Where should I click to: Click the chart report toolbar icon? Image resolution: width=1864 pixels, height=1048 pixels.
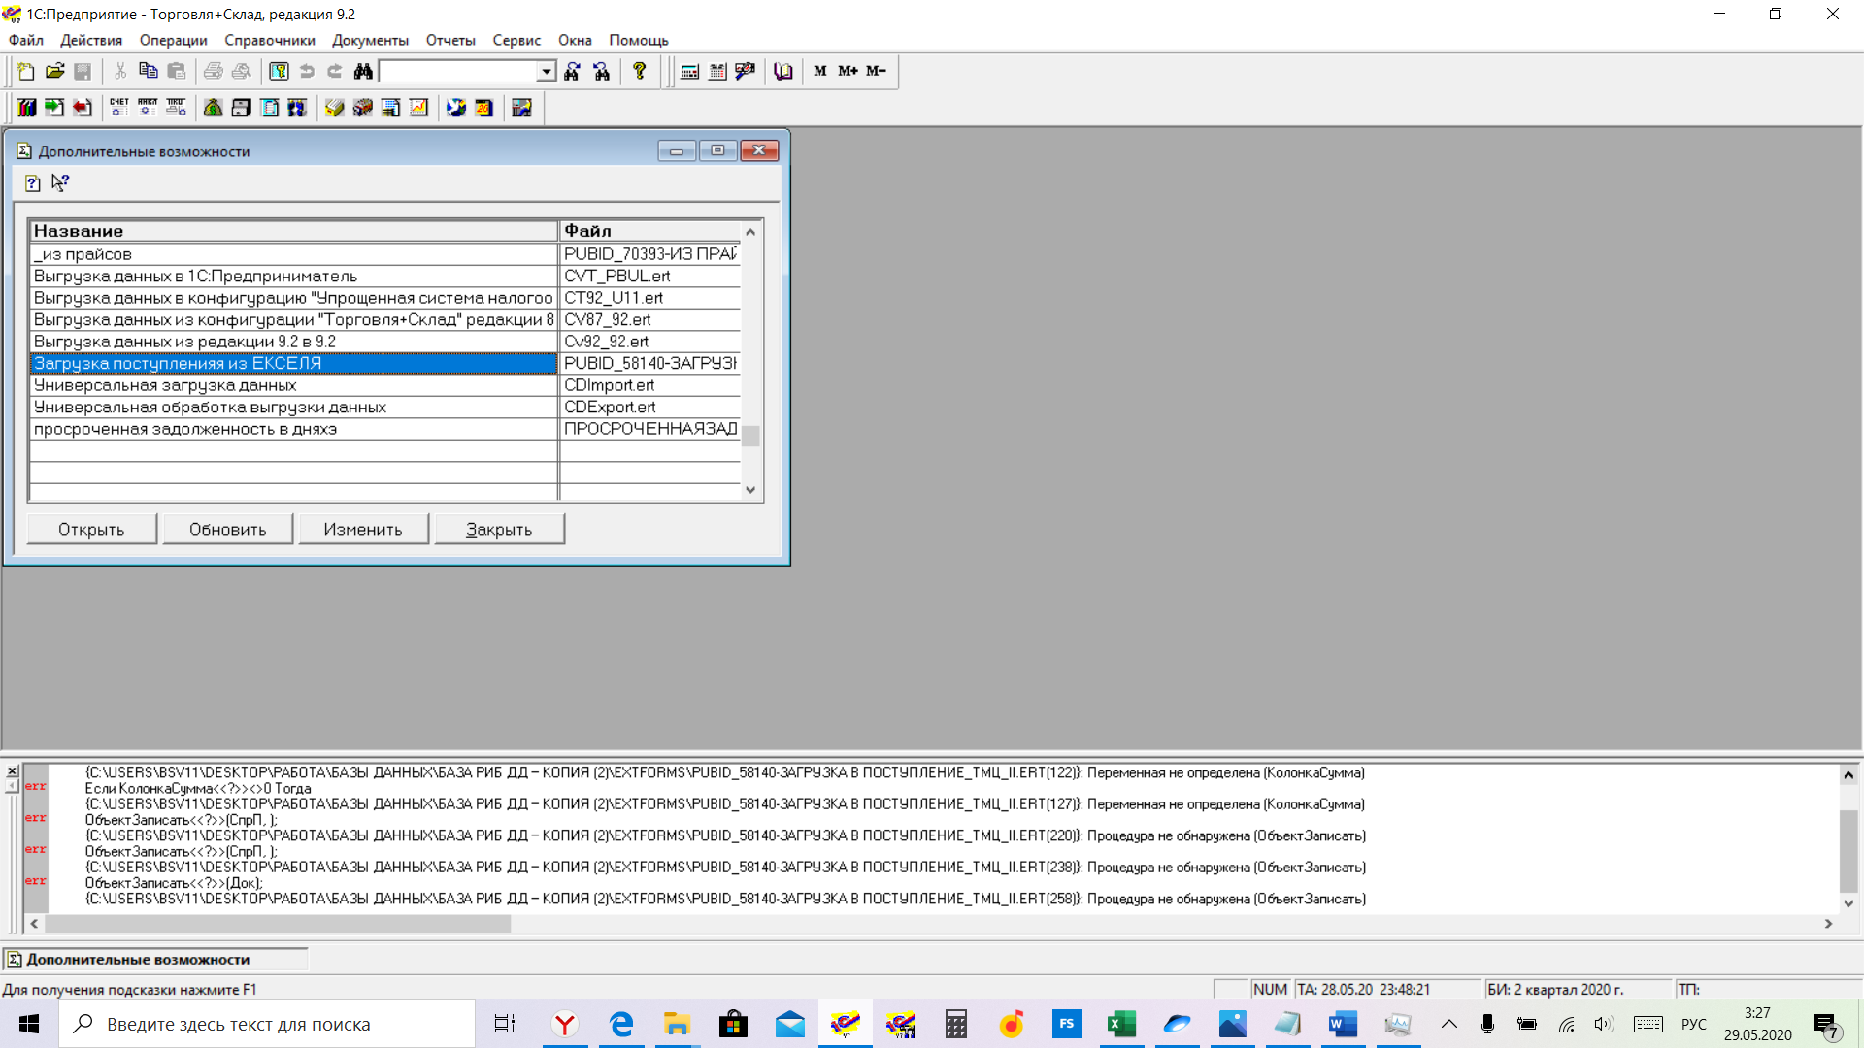418,108
